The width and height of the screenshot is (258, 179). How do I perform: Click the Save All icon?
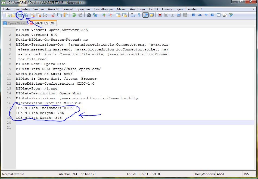tap(26, 15)
